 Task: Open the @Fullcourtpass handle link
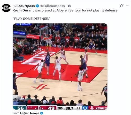pyautogui.click(x=52, y=6)
